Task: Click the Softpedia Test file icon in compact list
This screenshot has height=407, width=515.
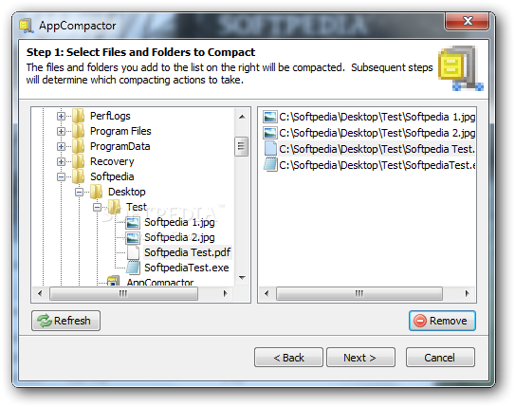Action: pos(270,149)
